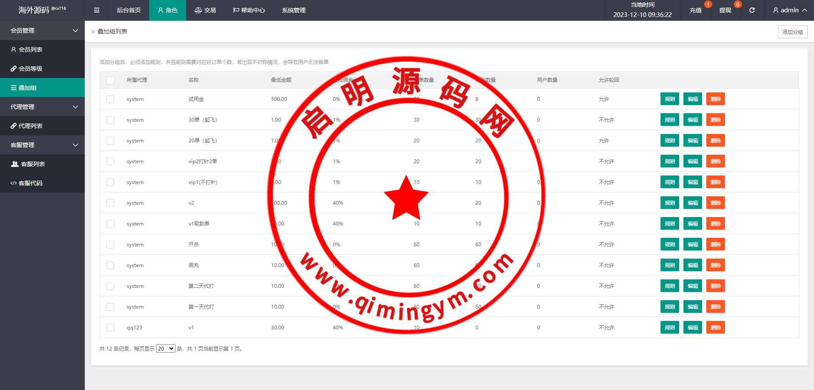Click the refresh icon in top bar
This screenshot has width=814, height=390.
pos(752,10)
